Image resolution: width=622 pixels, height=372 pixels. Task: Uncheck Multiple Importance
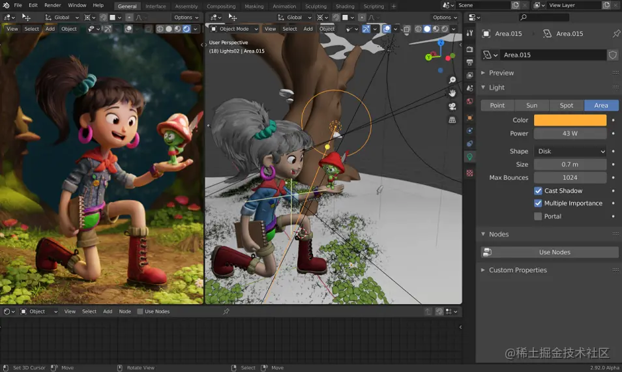click(538, 203)
